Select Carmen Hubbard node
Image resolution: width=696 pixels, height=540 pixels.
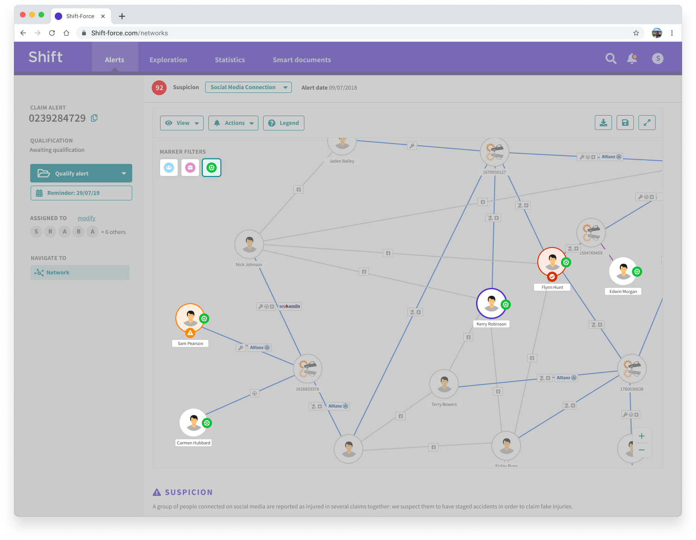(193, 423)
